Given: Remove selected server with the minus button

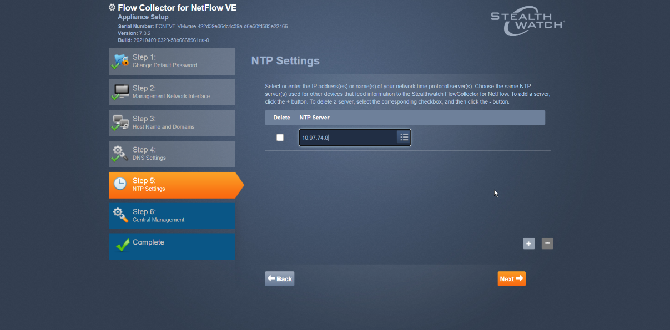Looking at the screenshot, I should 547,243.
